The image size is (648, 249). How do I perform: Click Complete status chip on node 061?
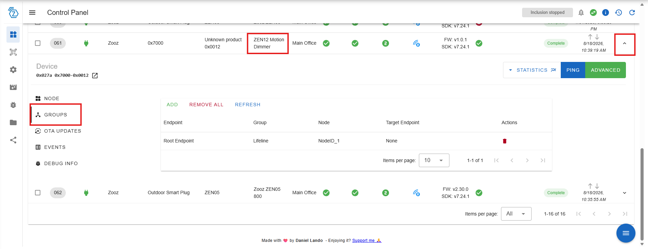pyautogui.click(x=556, y=43)
